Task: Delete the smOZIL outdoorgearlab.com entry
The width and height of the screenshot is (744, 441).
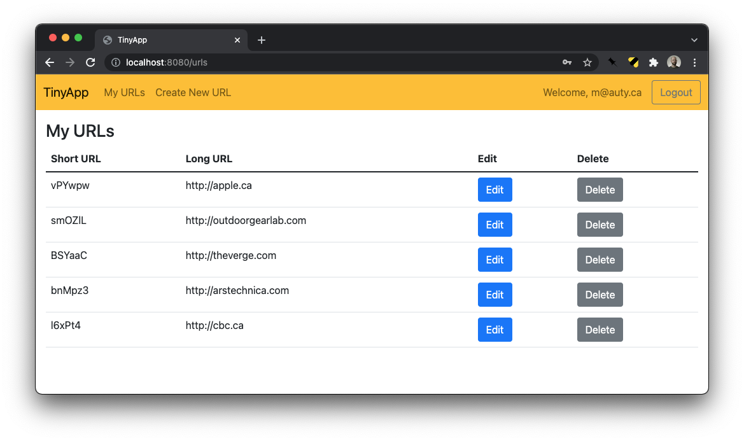Action: pos(600,225)
